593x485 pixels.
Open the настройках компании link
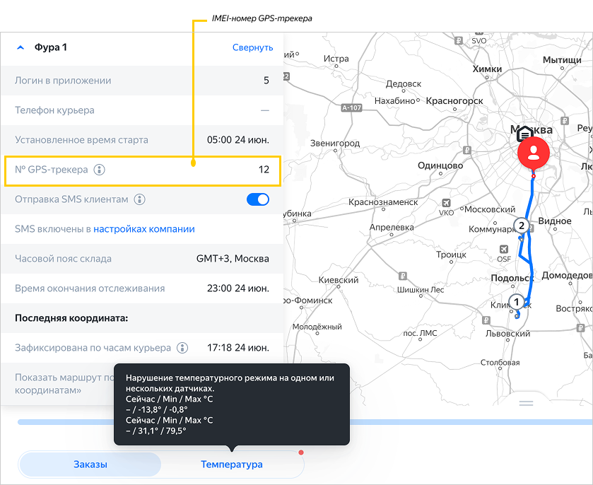tap(144, 229)
